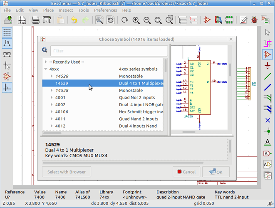Click the Redo arrow icon
Screen dimensions: 275x208
pyautogui.click(x=85, y=20)
